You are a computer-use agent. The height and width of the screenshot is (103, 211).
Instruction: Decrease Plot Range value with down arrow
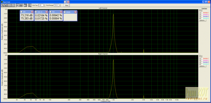pyautogui.click(x=60, y=6)
